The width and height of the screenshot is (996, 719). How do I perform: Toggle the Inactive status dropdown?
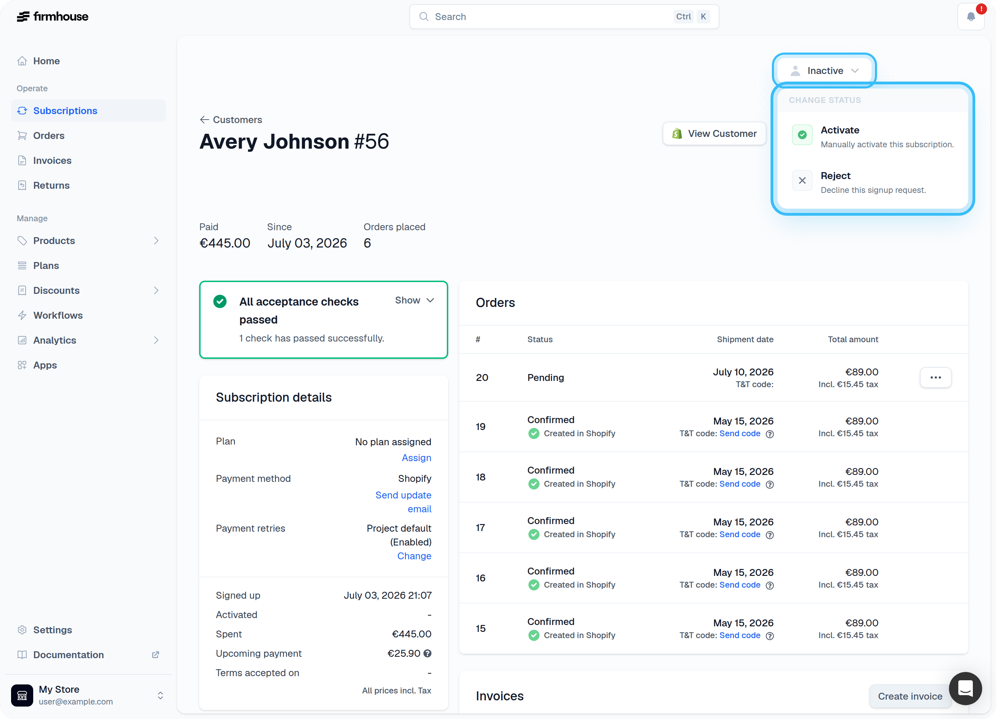click(x=824, y=71)
